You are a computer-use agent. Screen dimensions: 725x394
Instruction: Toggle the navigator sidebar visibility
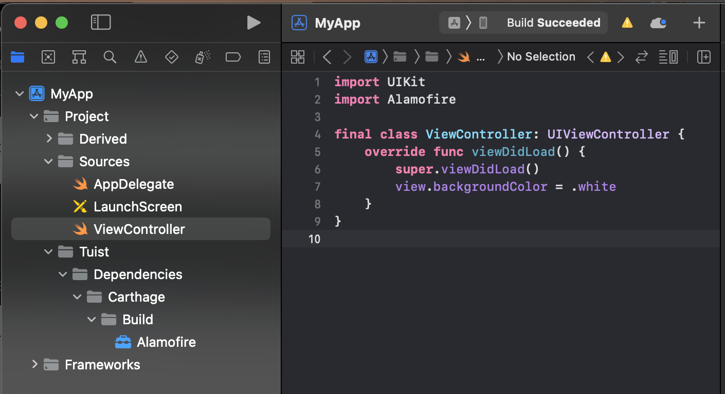pyautogui.click(x=101, y=22)
